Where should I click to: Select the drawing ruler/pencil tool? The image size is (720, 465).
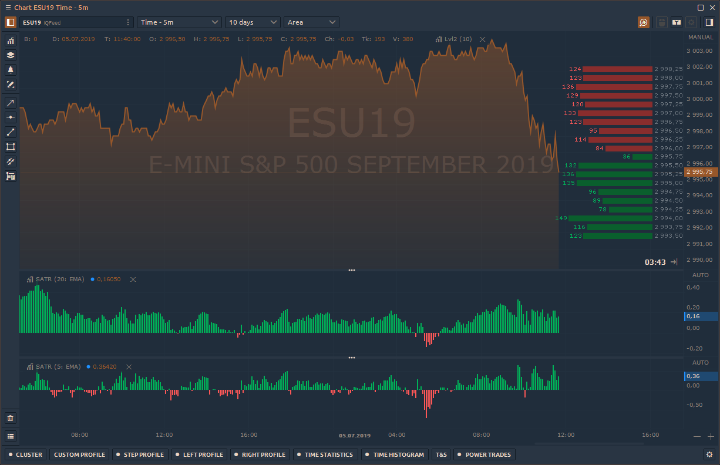11,85
